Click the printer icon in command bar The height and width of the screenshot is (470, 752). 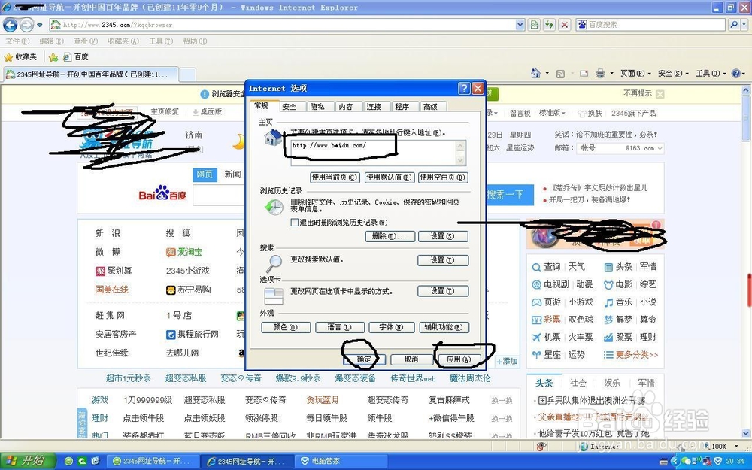click(600, 74)
